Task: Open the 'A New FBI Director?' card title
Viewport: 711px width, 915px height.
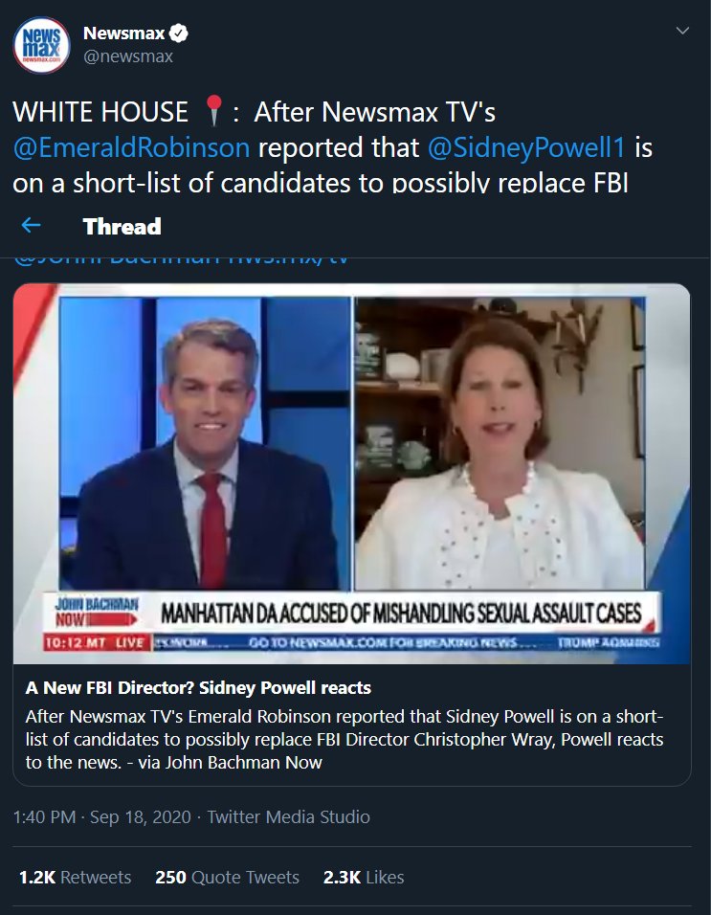Action: 198,688
